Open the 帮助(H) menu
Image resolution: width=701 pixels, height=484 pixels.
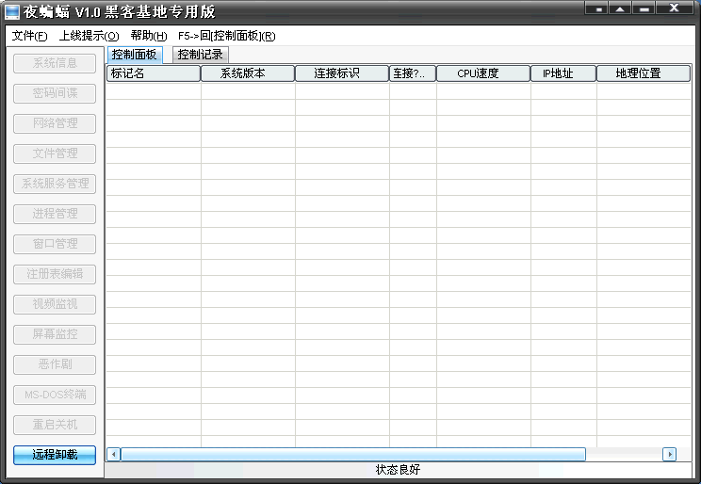149,36
